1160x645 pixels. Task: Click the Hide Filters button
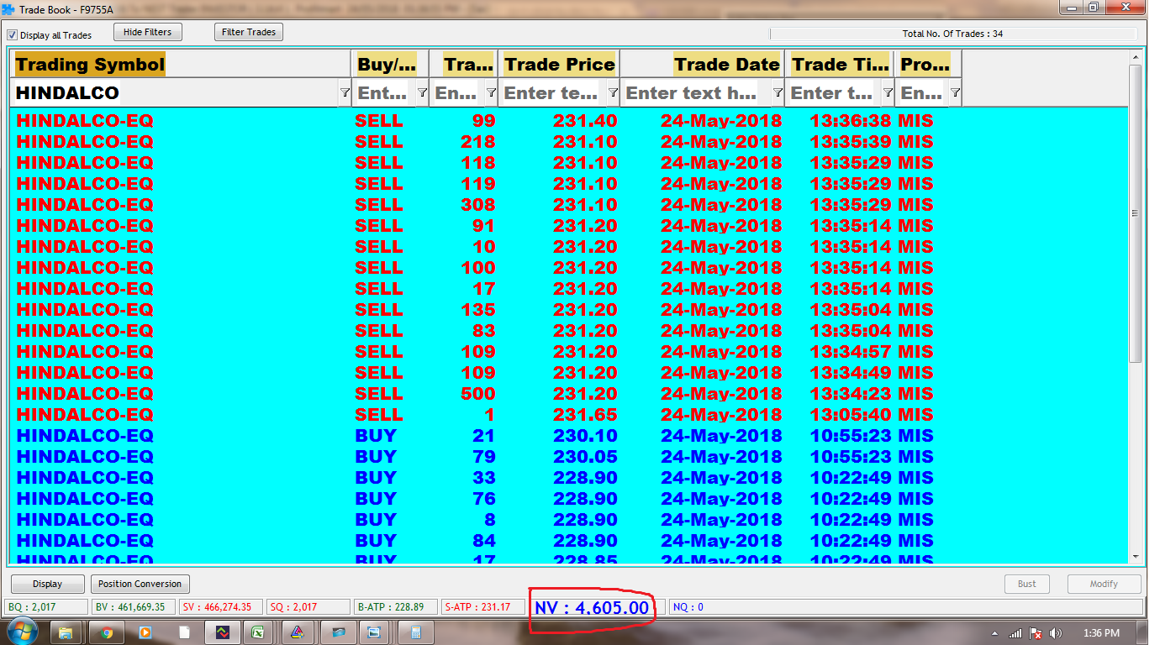(147, 32)
